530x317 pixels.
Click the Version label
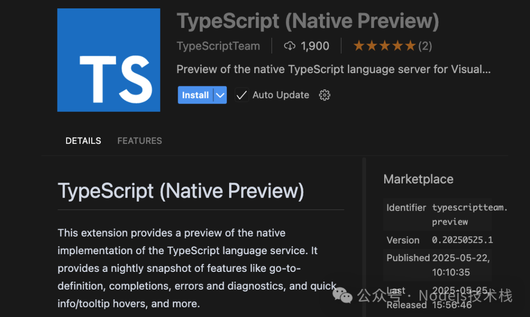point(403,240)
